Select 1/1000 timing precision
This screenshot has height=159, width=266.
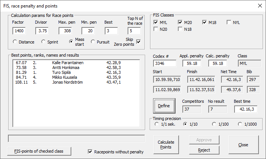[x=240, y=124]
